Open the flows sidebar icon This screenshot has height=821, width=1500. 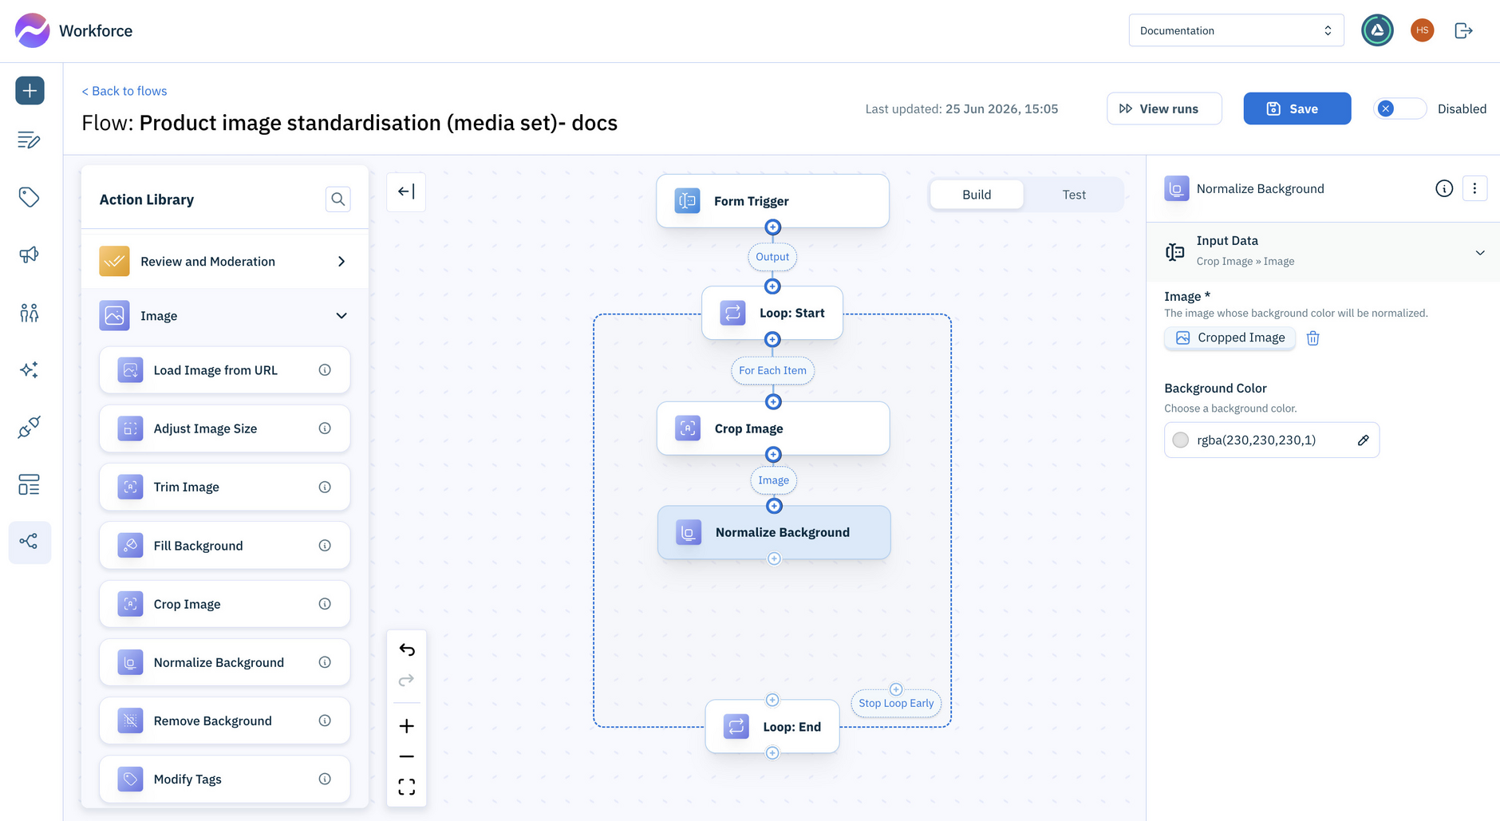point(30,543)
